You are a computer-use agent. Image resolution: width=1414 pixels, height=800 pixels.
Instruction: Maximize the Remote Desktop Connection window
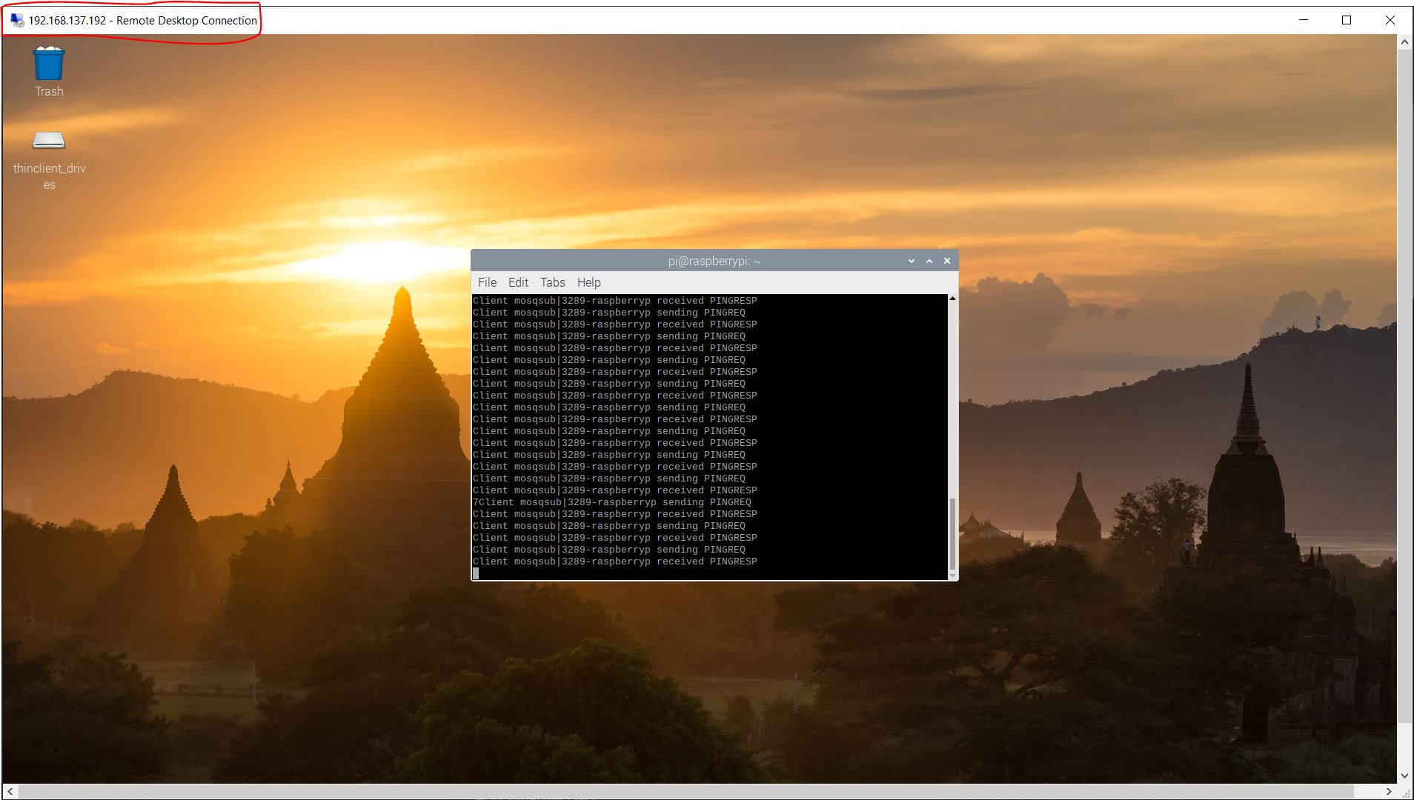1347,20
